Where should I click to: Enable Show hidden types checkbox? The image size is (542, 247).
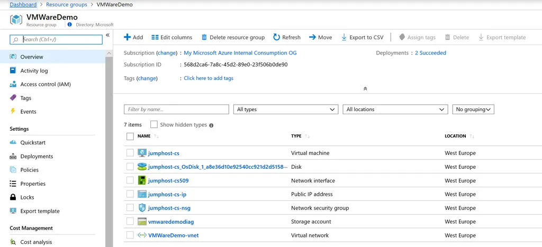(x=154, y=124)
